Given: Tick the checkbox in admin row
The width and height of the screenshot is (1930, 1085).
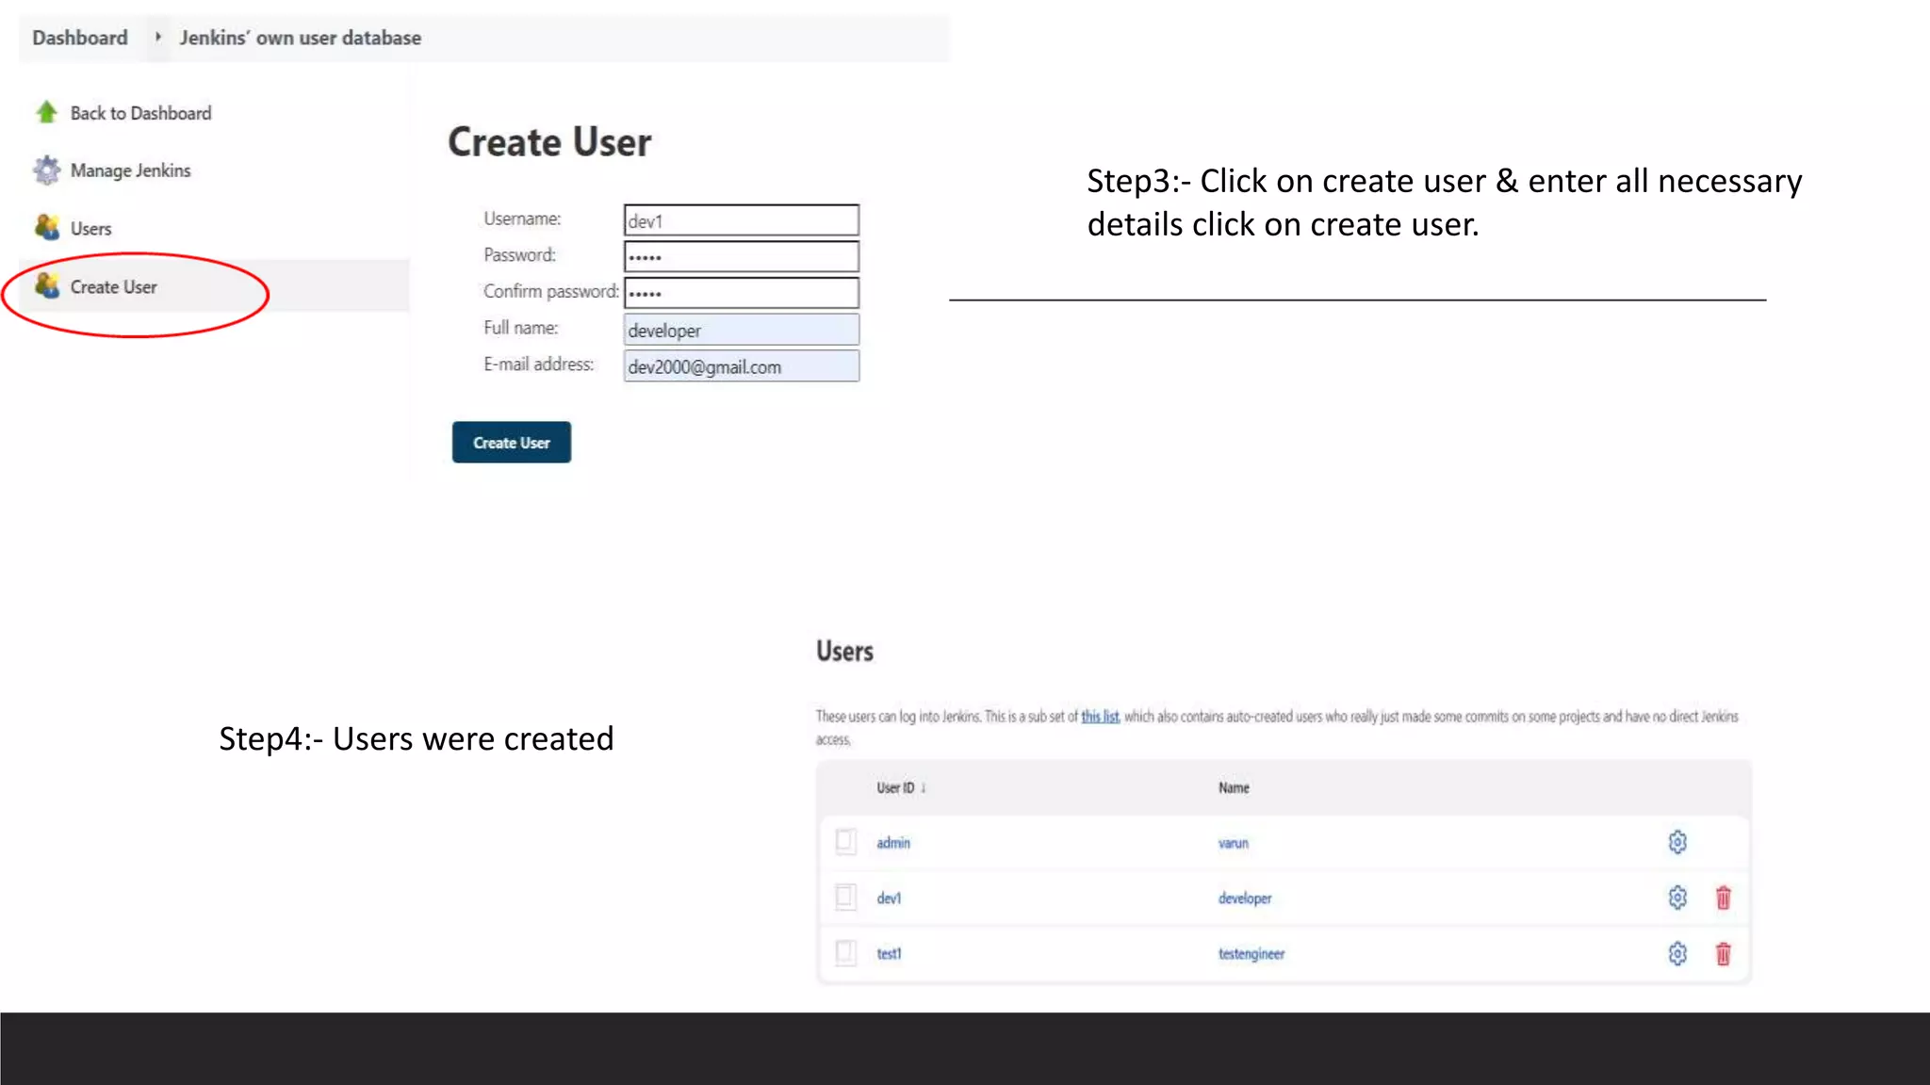Looking at the screenshot, I should [x=846, y=841].
